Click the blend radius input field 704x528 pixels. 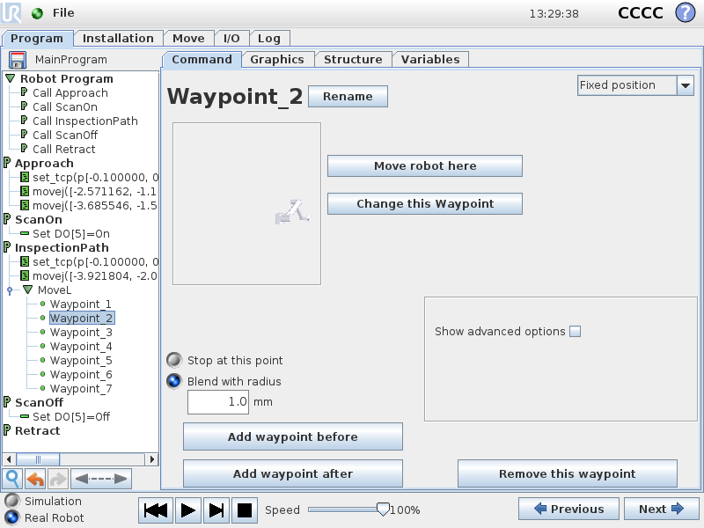[217, 401]
